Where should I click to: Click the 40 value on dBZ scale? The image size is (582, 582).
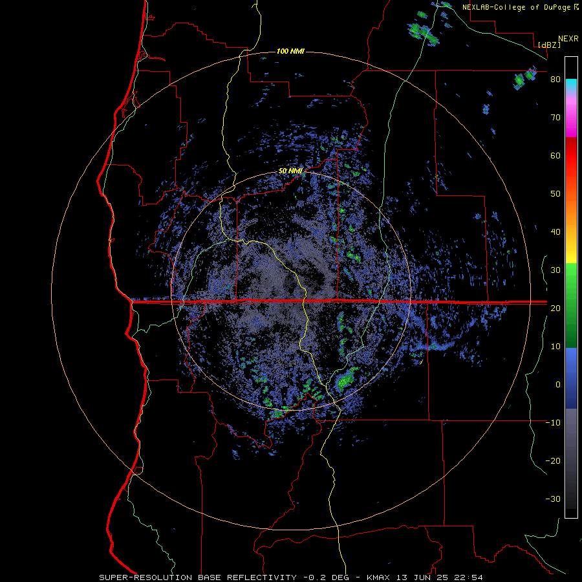[555, 232]
